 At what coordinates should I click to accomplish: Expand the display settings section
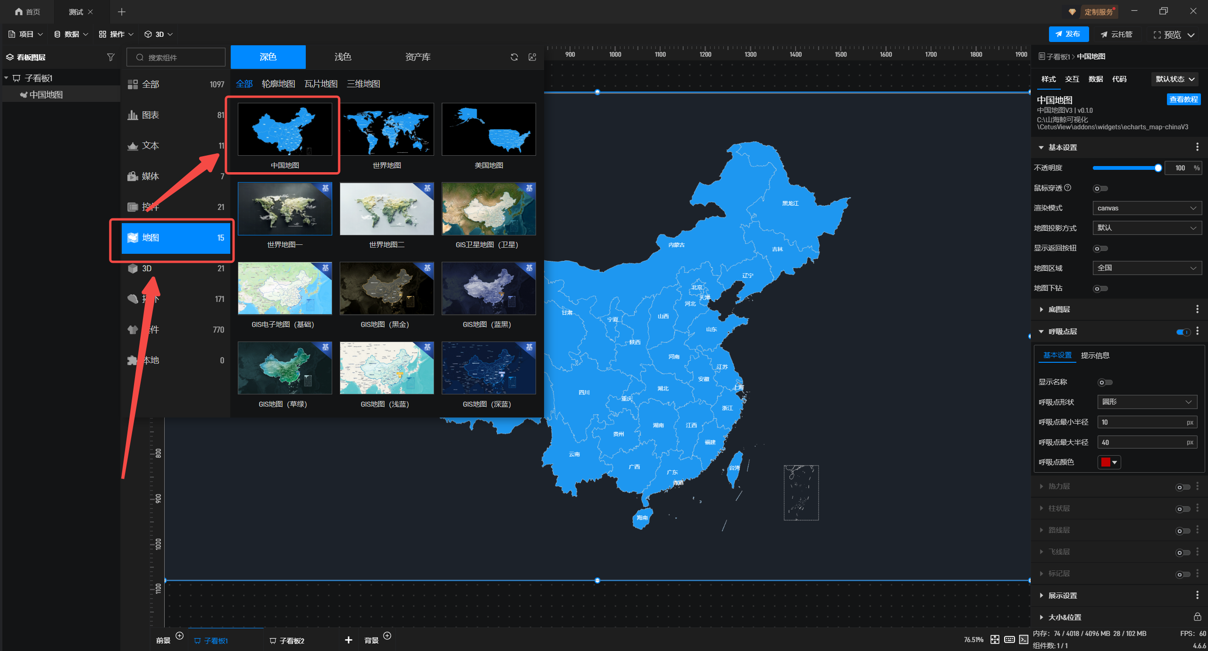[1062, 595]
